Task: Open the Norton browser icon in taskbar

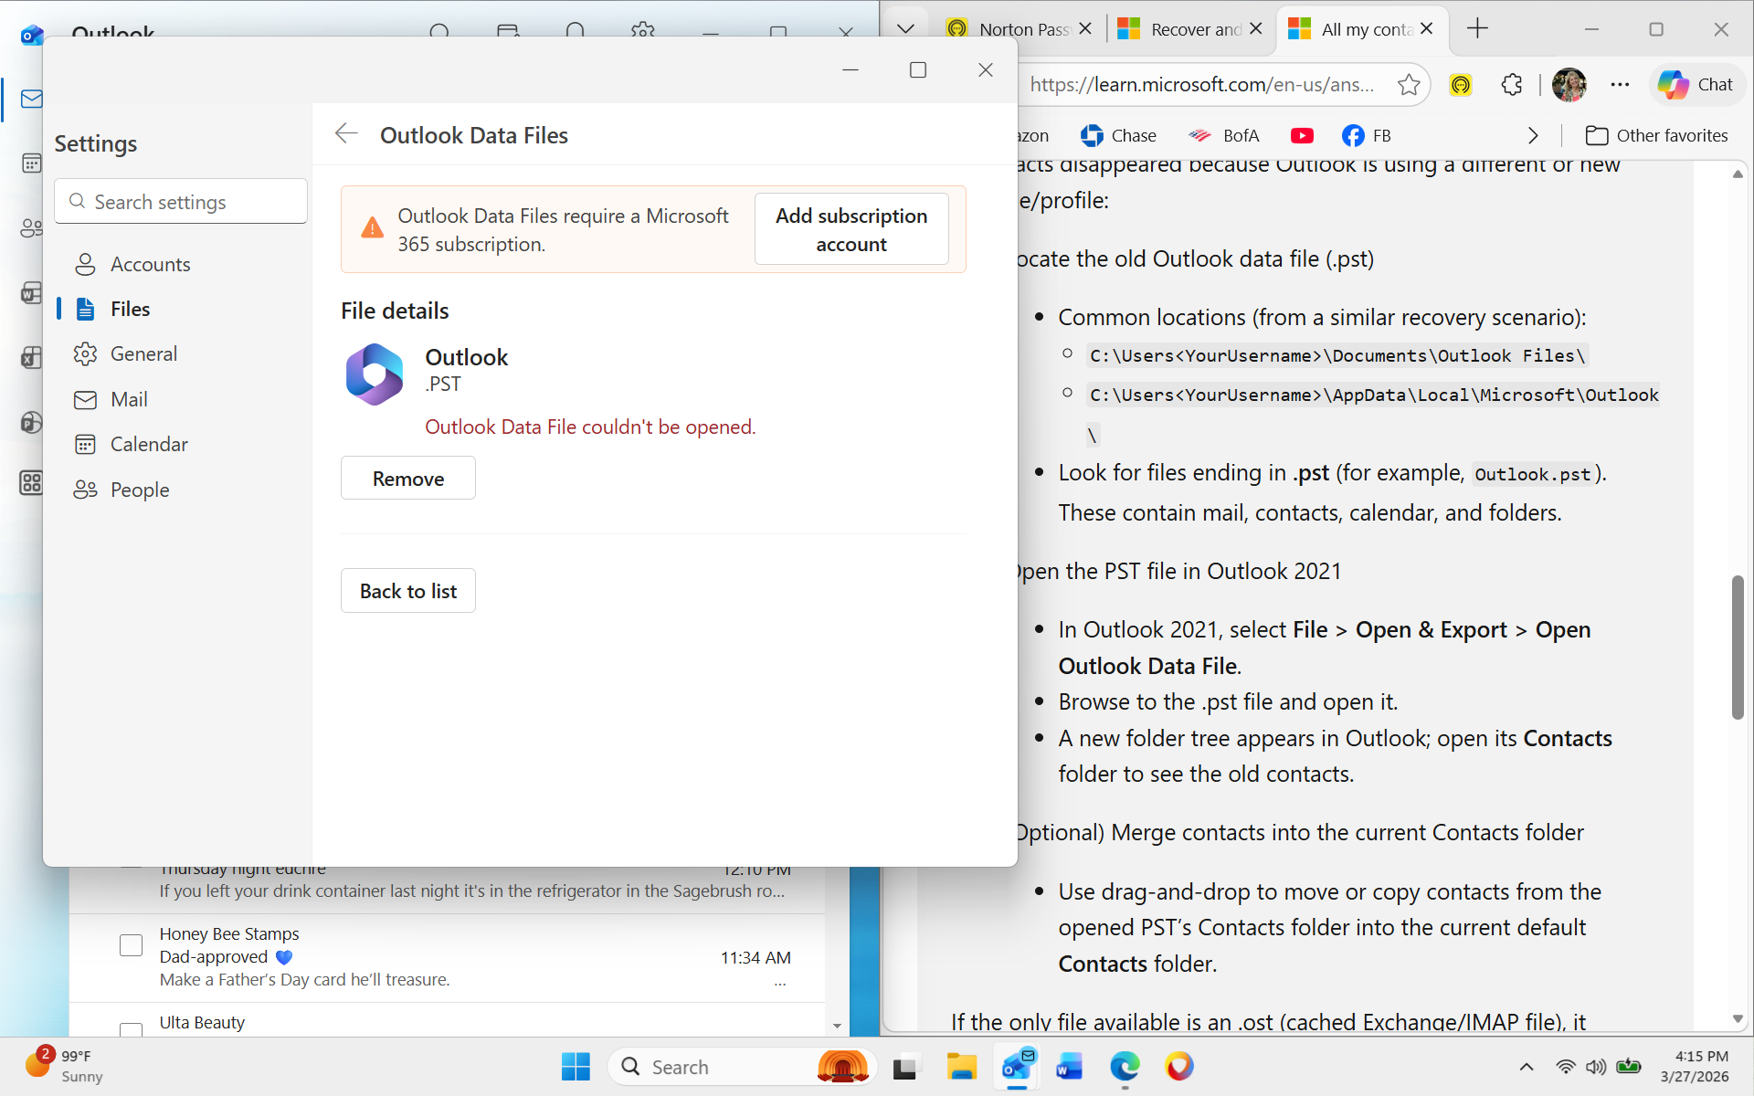Action: point(1179,1066)
